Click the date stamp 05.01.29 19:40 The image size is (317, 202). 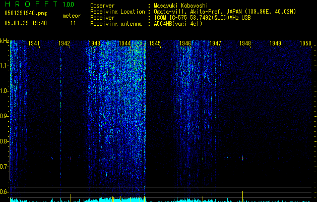pos(26,23)
